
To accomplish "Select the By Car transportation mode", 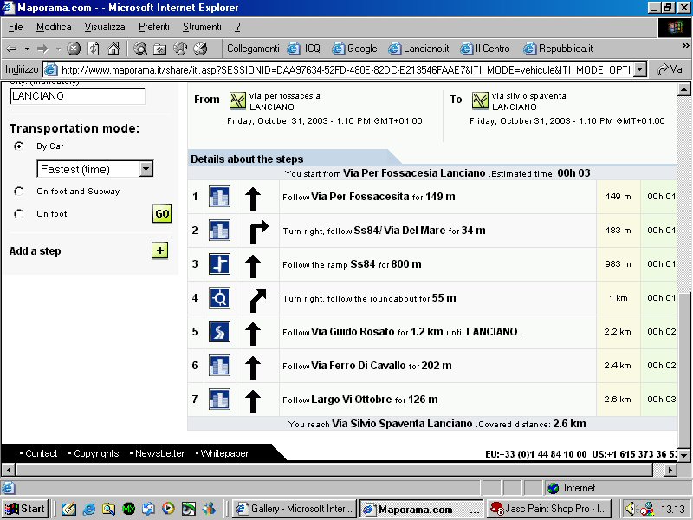I will click(18, 146).
